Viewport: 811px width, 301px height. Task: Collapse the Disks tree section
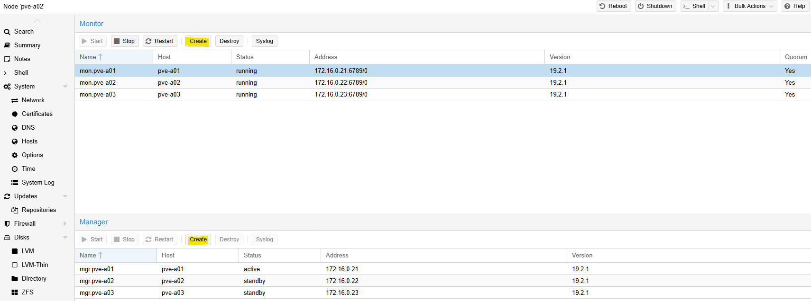(x=65, y=238)
